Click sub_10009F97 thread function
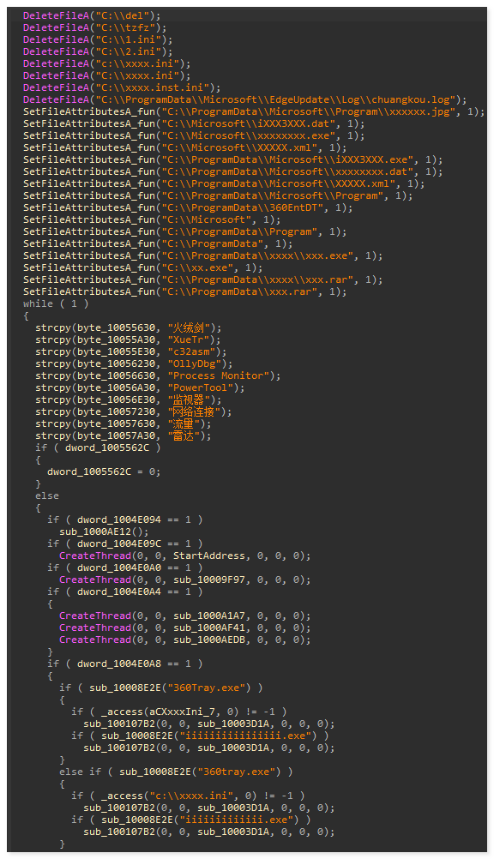This screenshot has height=859, width=494. pyautogui.click(x=209, y=580)
